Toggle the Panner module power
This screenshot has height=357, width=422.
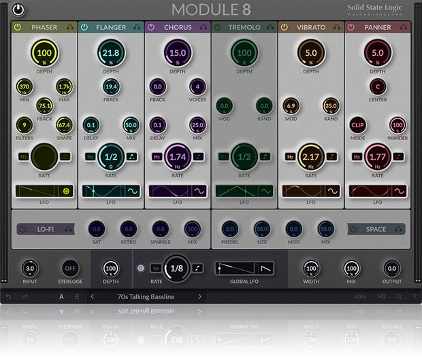pos(351,27)
